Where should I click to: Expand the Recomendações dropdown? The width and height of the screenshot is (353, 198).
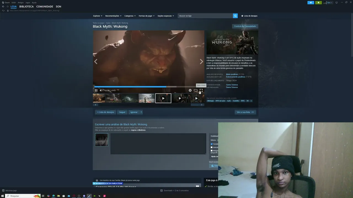(x=113, y=16)
